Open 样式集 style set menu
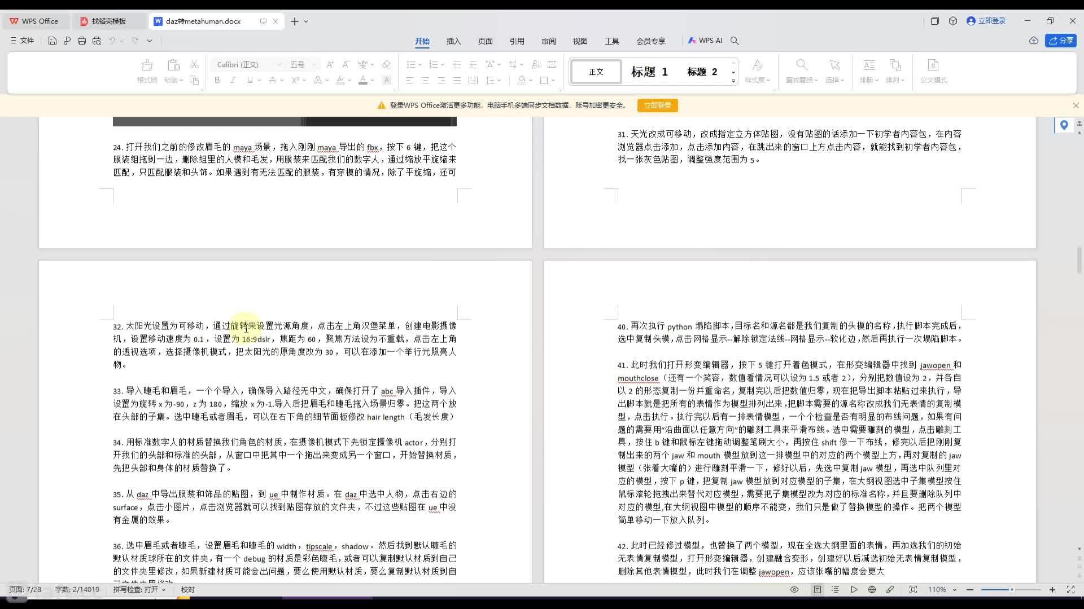Image resolution: width=1084 pixels, height=609 pixels. pyautogui.click(x=757, y=72)
